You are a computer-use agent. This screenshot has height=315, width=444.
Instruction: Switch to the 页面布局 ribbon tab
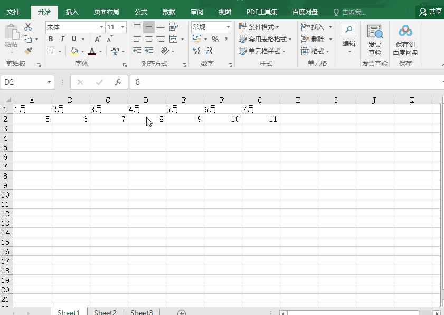point(107,12)
